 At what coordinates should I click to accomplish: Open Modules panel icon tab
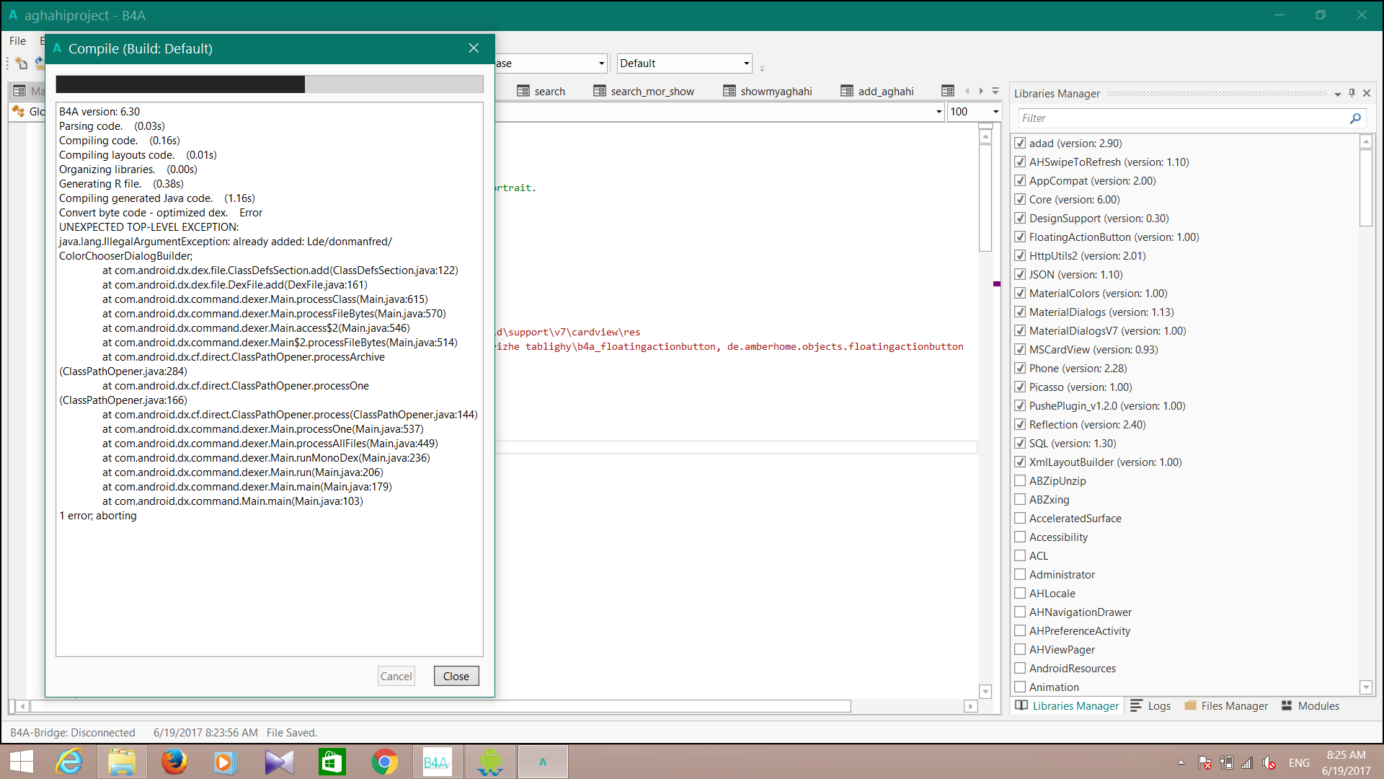pyautogui.click(x=1287, y=705)
